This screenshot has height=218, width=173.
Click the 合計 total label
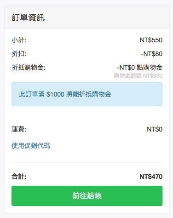click(19, 177)
